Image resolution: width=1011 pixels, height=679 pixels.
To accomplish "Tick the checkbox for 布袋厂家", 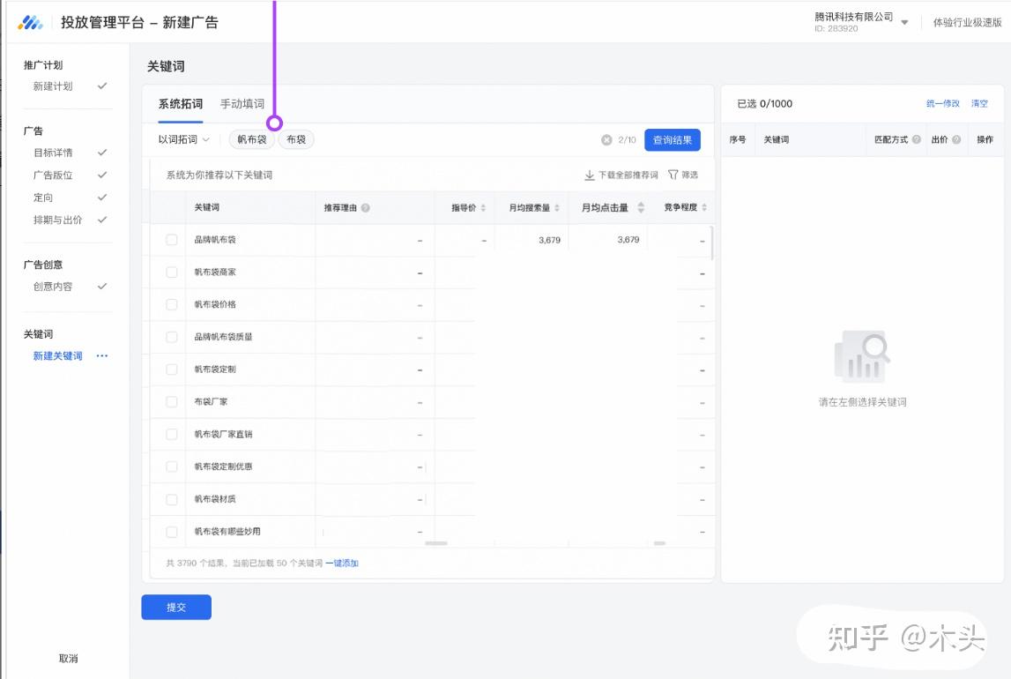I will 172,402.
